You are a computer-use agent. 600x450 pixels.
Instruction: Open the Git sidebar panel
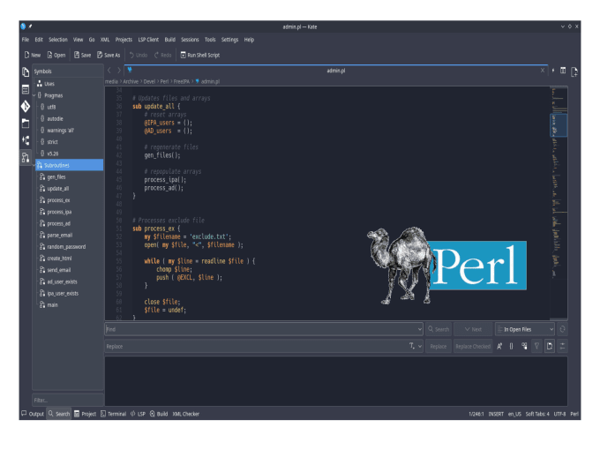[x=26, y=107]
